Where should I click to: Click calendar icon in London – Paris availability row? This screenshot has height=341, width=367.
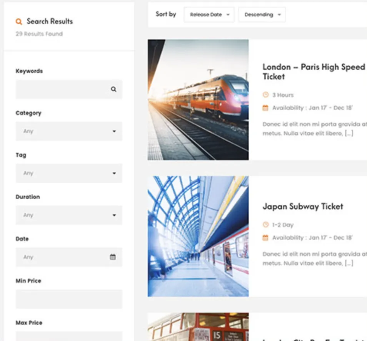click(265, 108)
